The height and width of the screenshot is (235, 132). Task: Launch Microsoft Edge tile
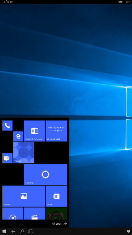(x=18, y=136)
